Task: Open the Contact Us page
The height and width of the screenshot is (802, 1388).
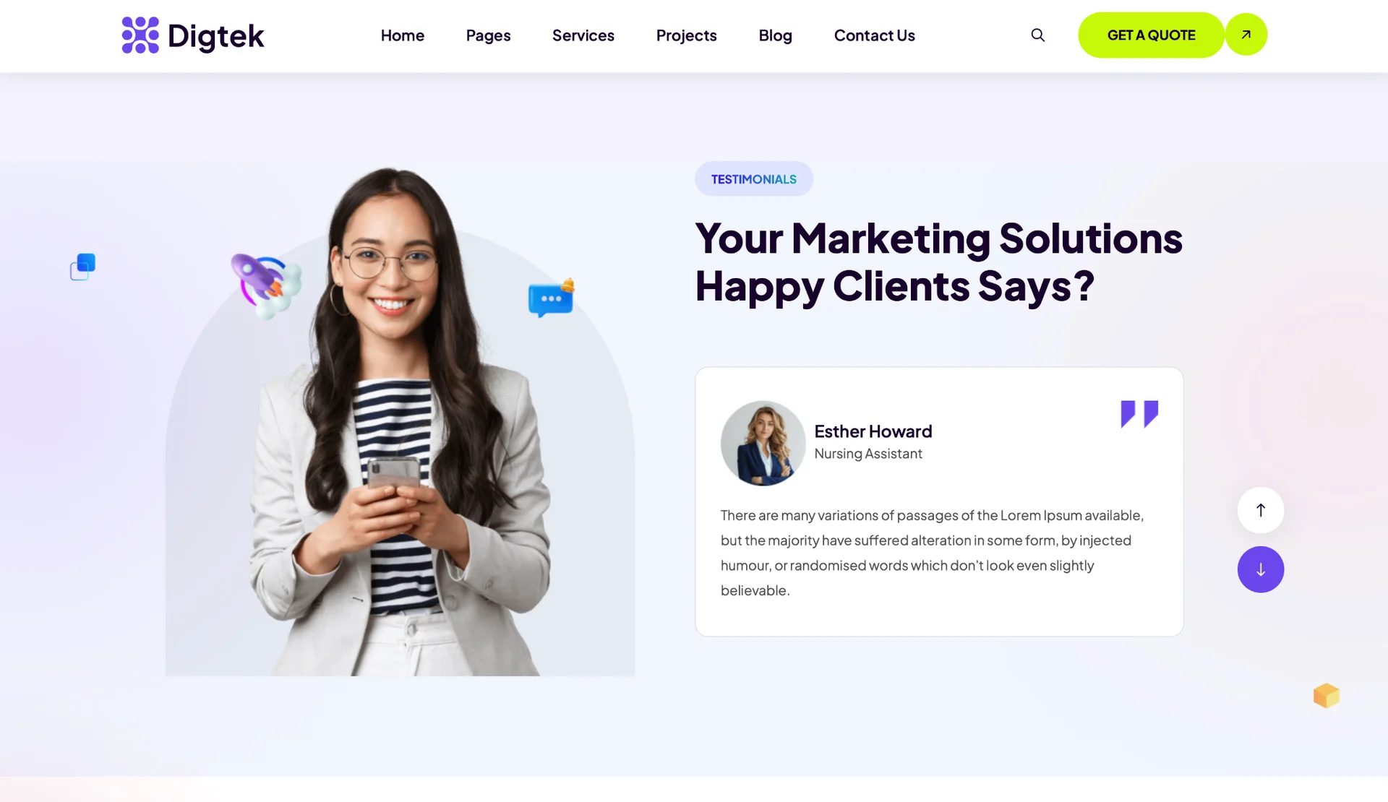Action: [874, 35]
